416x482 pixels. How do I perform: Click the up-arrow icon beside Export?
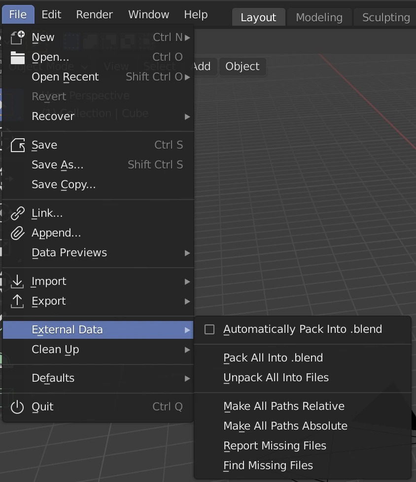17,301
